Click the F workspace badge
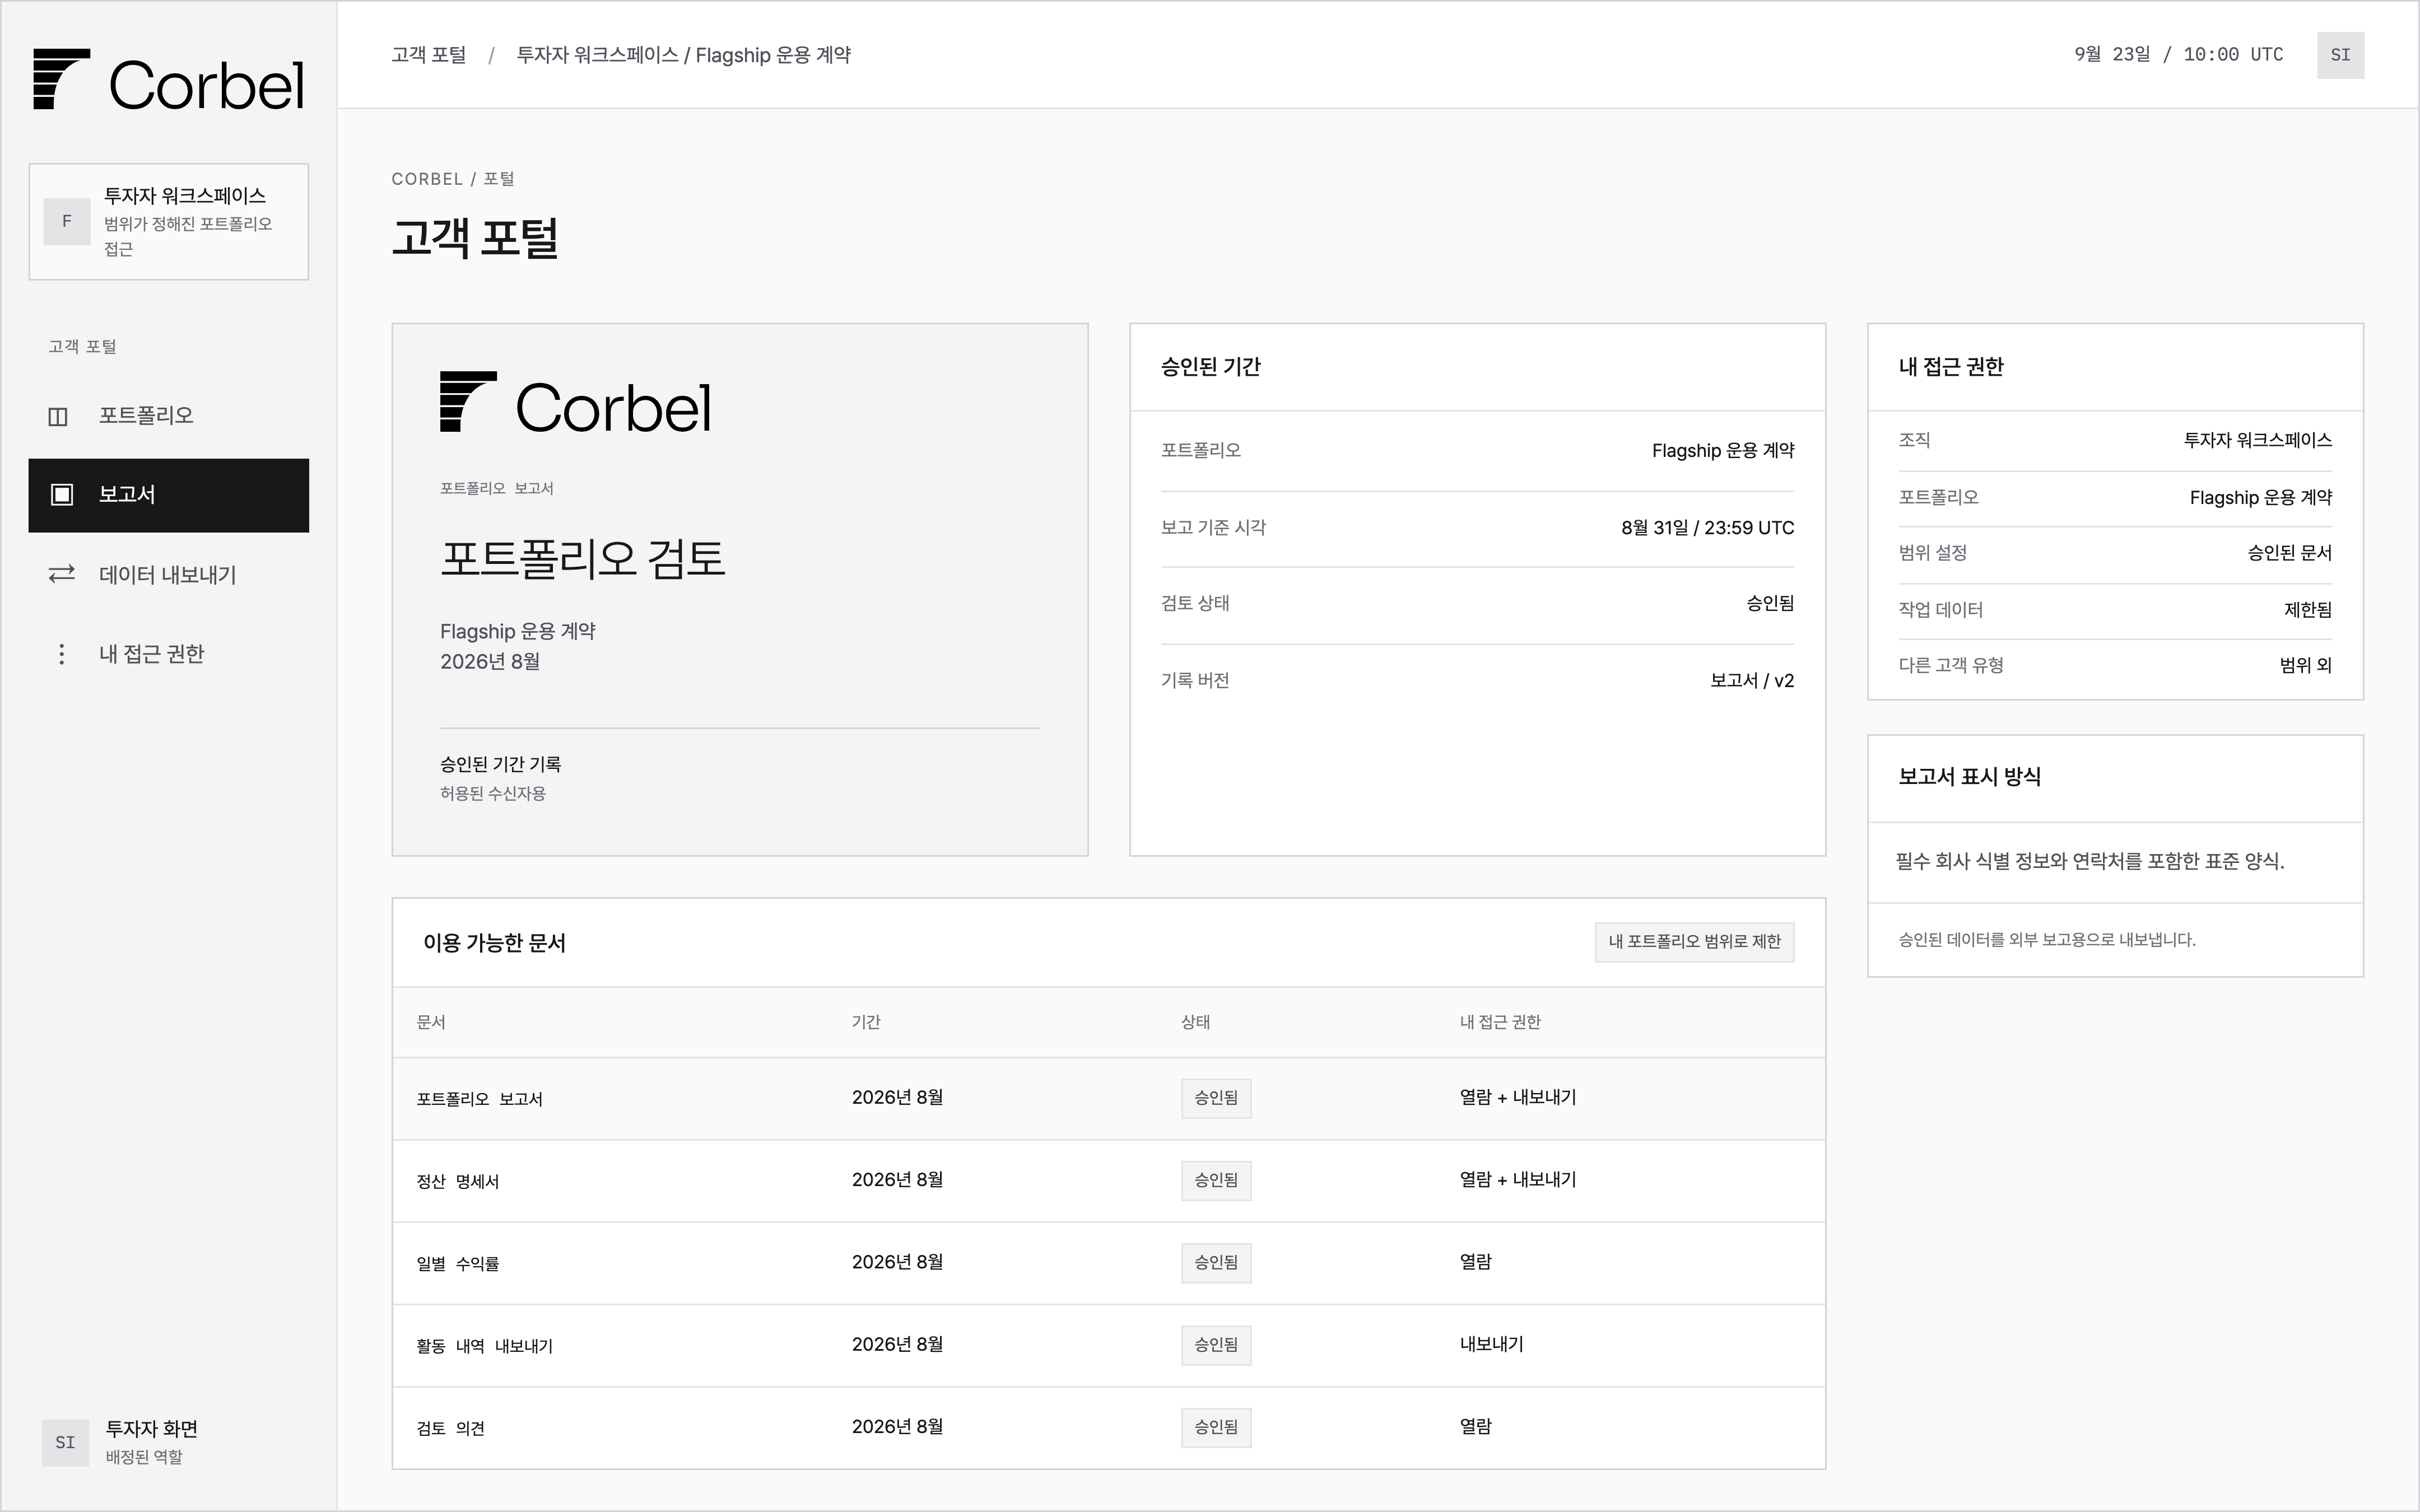Image resolution: width=2420 pixels, height=1512 pixels. (x=67, y=221)
